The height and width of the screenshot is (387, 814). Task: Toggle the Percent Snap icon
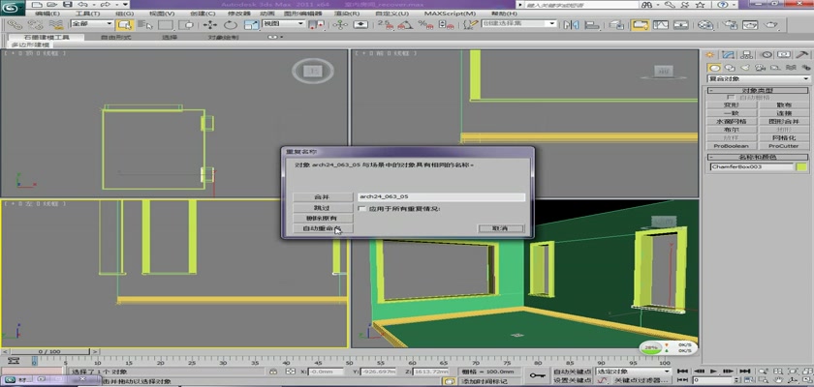click(x=425, y=25)
